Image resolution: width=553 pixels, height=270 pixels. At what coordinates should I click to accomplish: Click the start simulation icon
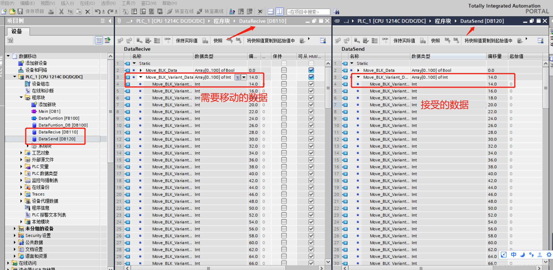pyautogui.click(x=151, y=11)
